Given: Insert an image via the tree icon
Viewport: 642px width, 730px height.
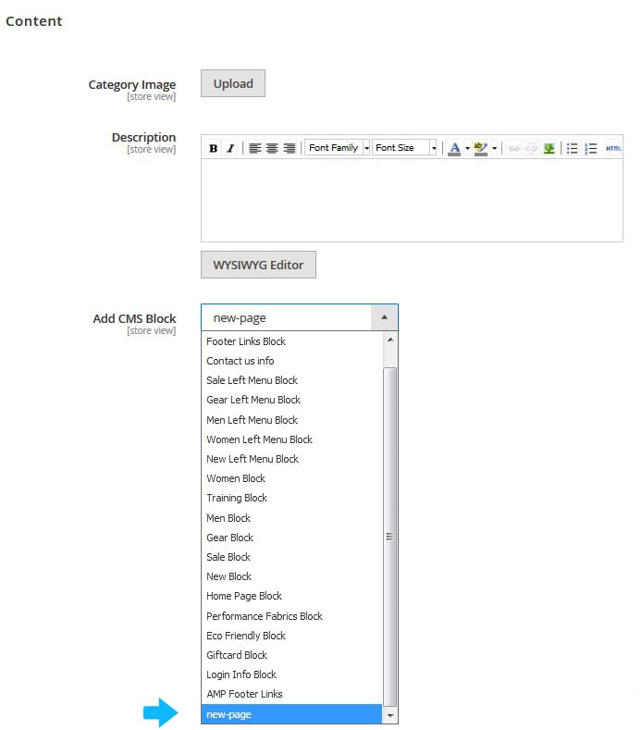Looking at the screenshot, I should pos(549,149).
